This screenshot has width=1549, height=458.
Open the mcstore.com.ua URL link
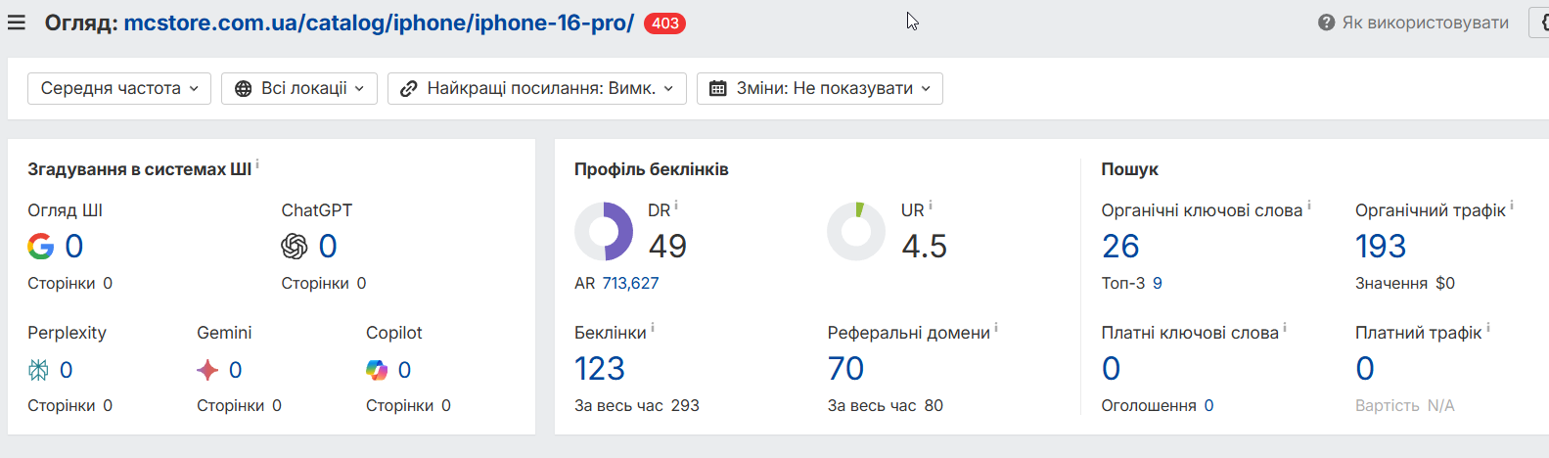pos(379,23)
